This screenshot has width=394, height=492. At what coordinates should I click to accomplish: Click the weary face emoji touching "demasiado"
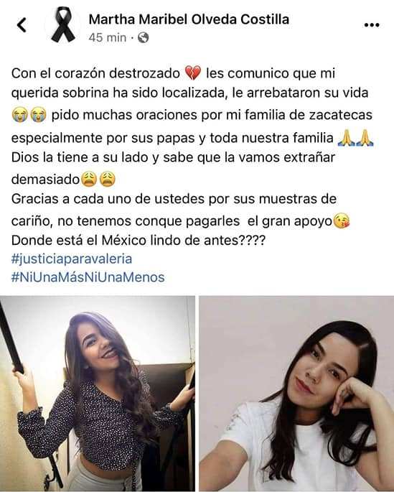[x=89, y=180]
